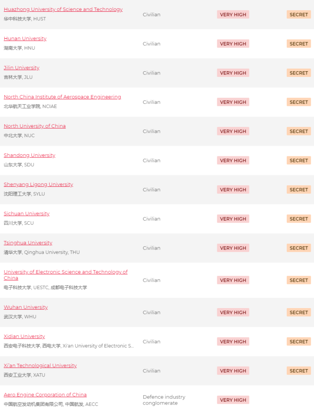Open Xi'an Technological University page
Image resolution: width=314 pixels, height=407 pixels.
point(40,365)
